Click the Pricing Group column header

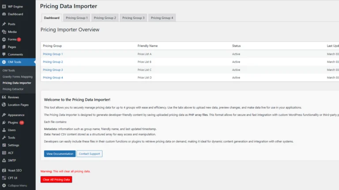click(x=53, y=46)
